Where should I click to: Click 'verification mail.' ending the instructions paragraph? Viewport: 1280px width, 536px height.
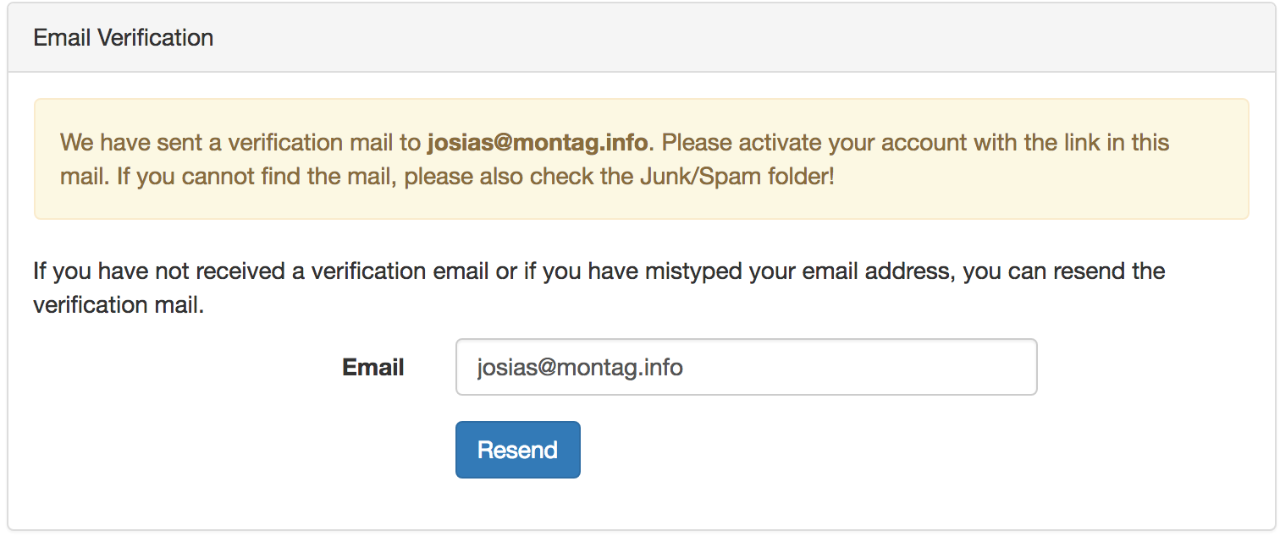(119, 304)
